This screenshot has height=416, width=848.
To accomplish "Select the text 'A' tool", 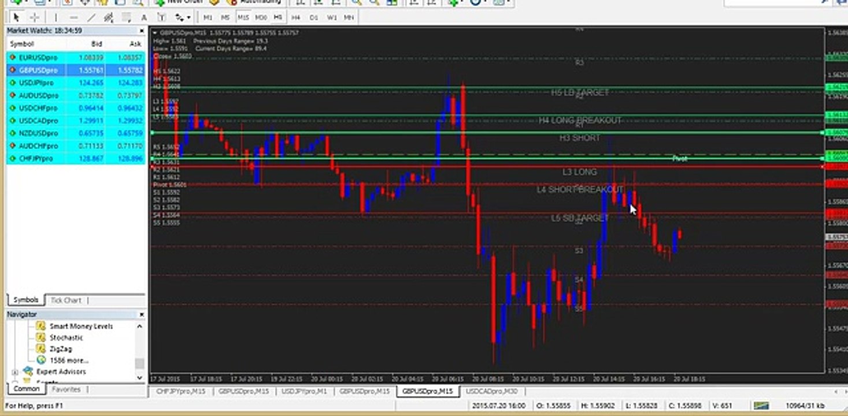I will pos(144,17).
